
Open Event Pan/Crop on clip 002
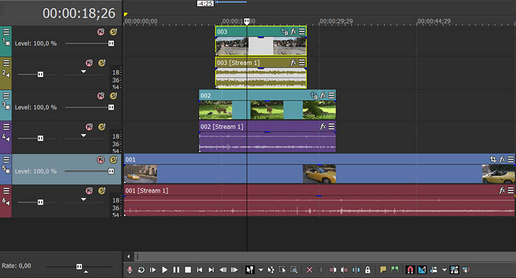[314, 95]
